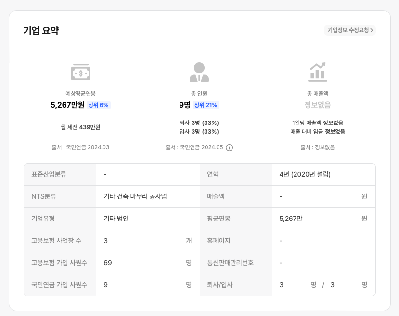Click the 연혁 label
The height and width of the screenshot is (316, 399).
(213, 174)
